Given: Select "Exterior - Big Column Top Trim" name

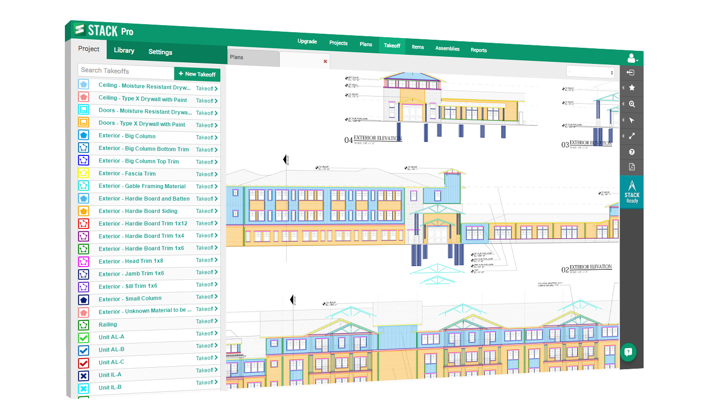Looking at the screenshot, I should [139, 161].
